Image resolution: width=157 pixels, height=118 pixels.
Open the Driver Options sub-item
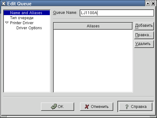pyautogui.click(x=29, y=28)
